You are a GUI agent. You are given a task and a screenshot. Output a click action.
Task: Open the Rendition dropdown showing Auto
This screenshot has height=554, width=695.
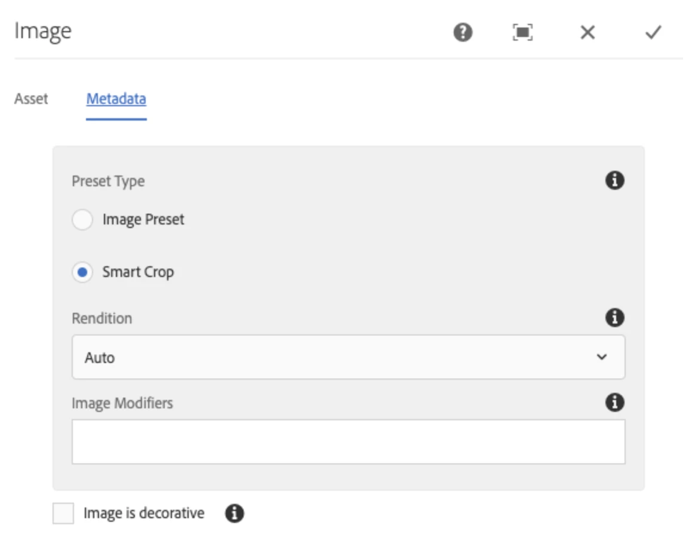334,357
